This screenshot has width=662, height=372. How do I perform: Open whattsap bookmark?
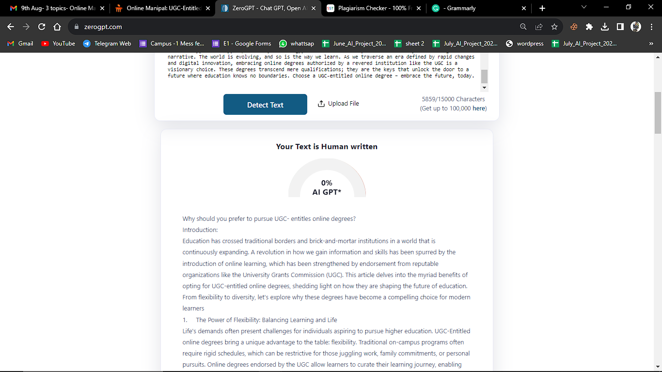297,44
